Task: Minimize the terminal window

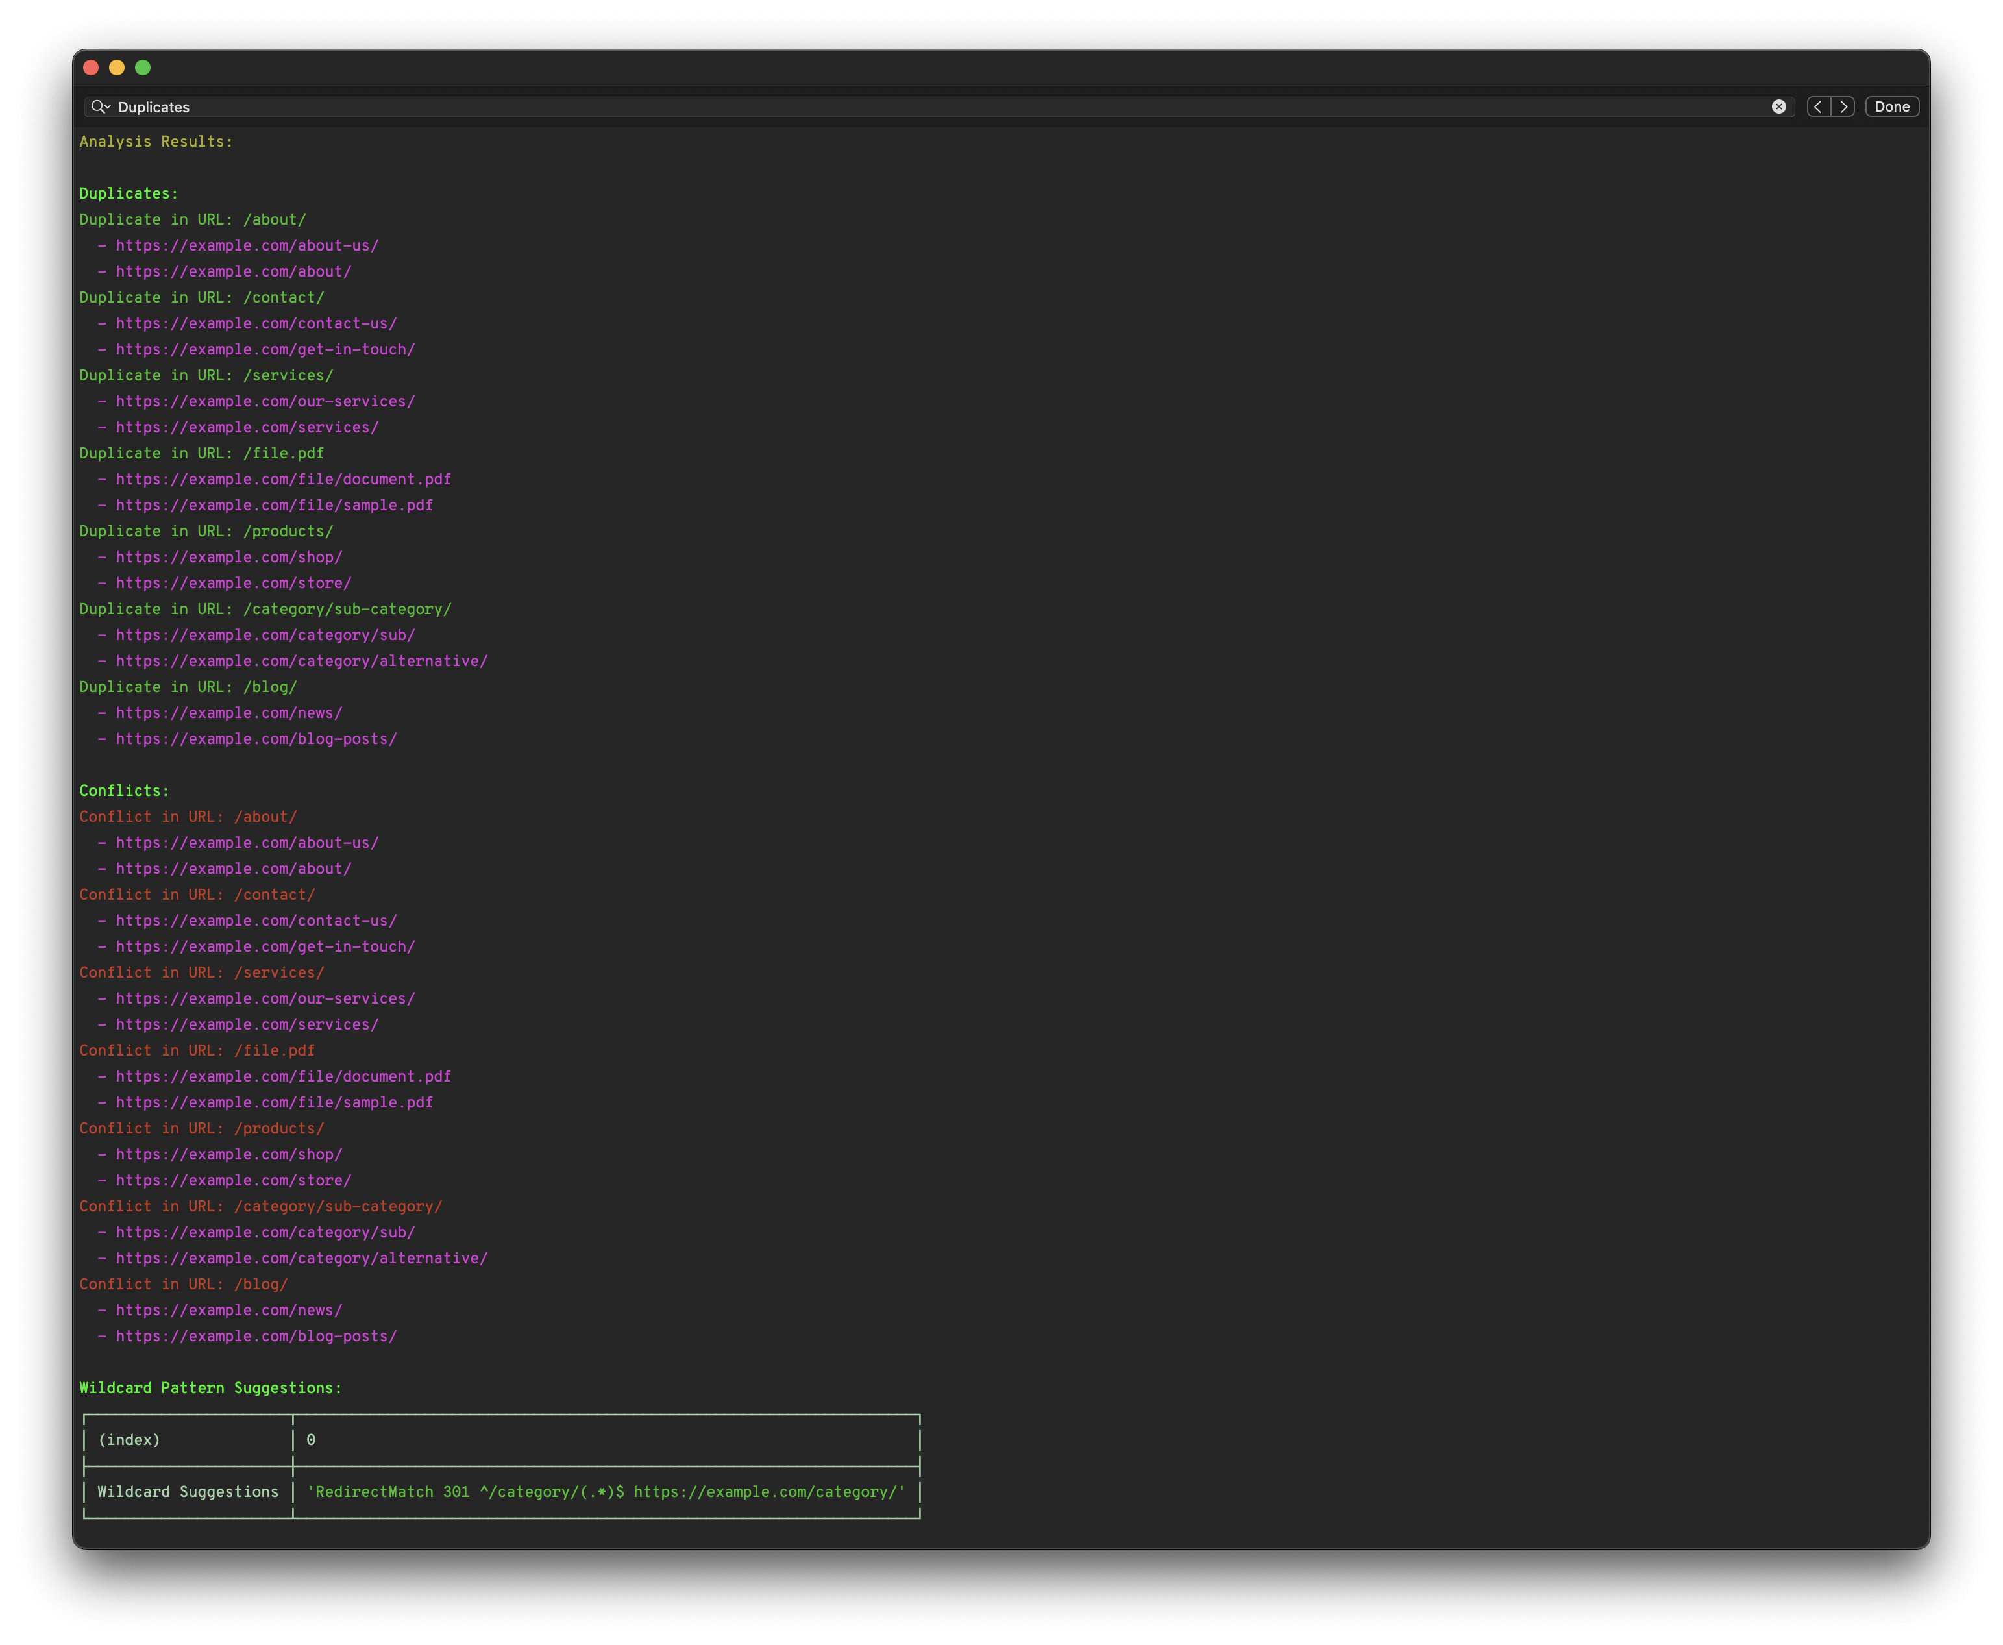Action: 117,68
